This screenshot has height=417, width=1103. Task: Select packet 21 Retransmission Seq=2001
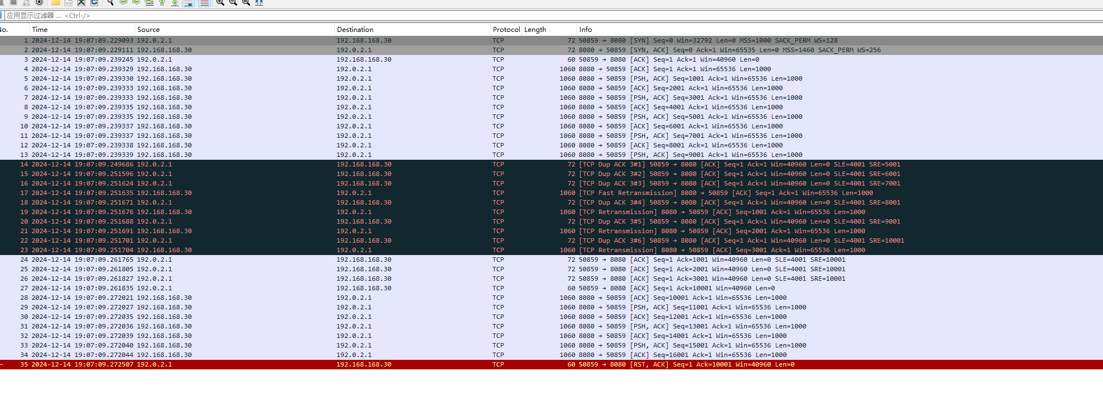click(551, 231)
